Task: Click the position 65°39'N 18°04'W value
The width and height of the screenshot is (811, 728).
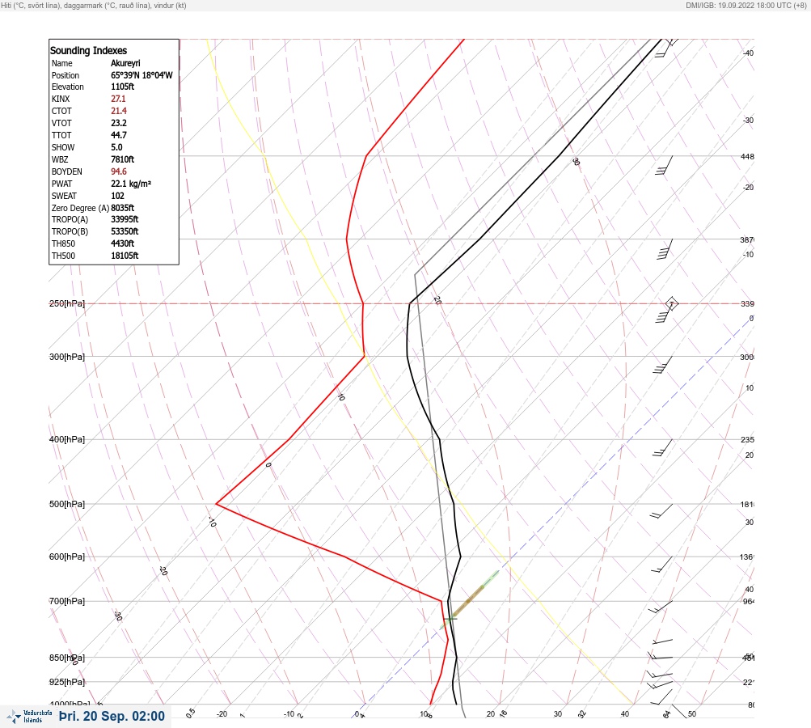Action: point(142,75)
